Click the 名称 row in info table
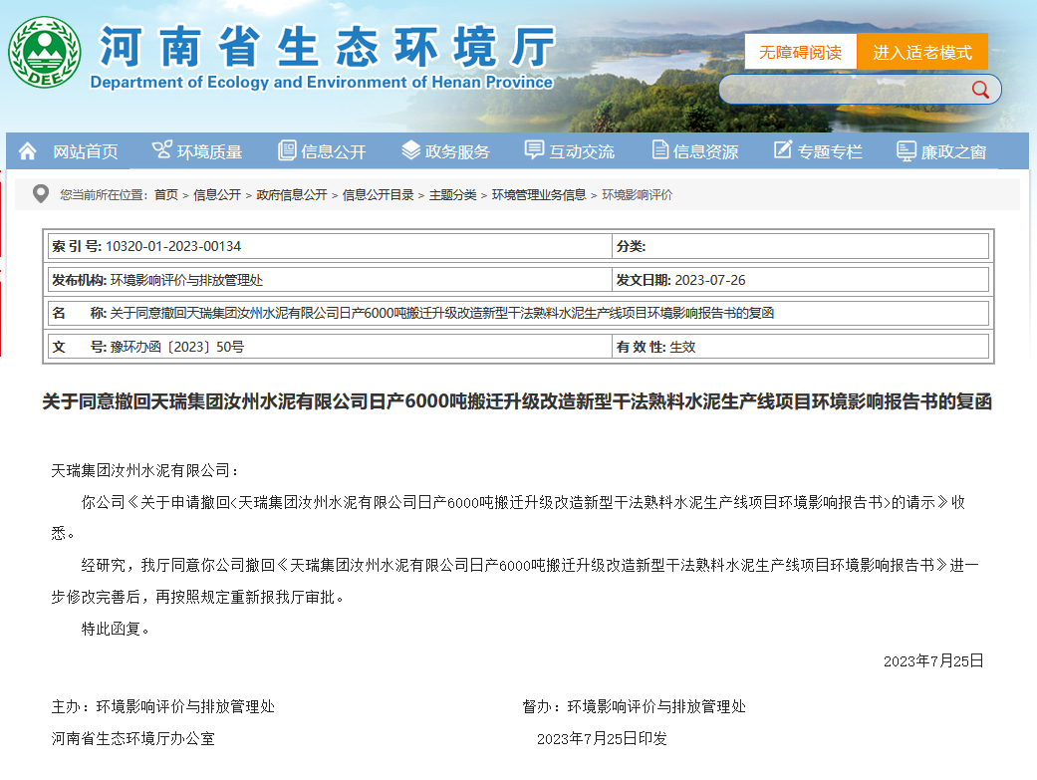 [x=518, y=313]
